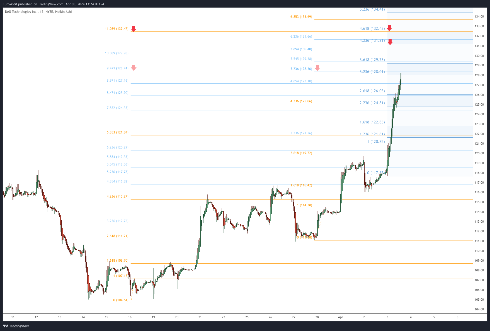Viewport: 490px width, 331px height.
Task: Select Fibonacci label 1 (114.38)
Action: pos(305,205)
